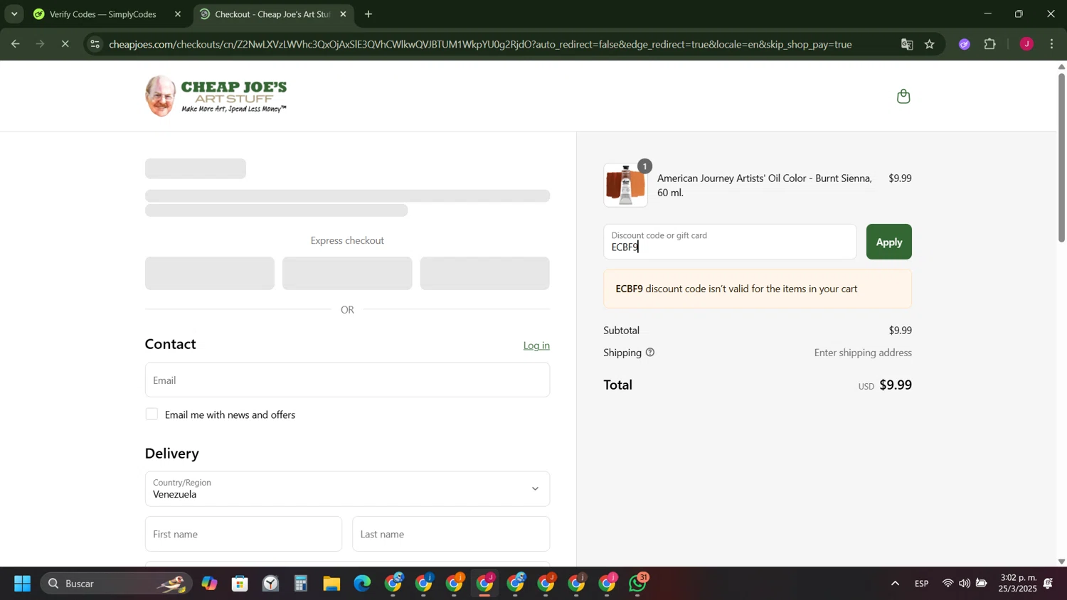Open File Explorer from the taskbar
The width and height of the screenshot is (1067, 600).
point(331,584)
